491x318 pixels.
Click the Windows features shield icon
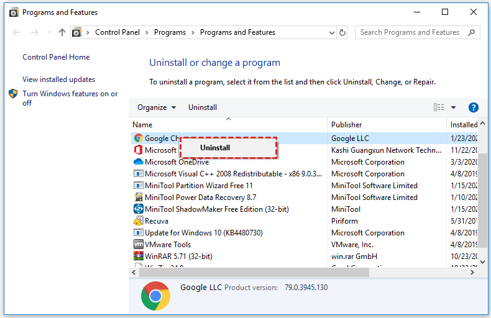[13, 93]
